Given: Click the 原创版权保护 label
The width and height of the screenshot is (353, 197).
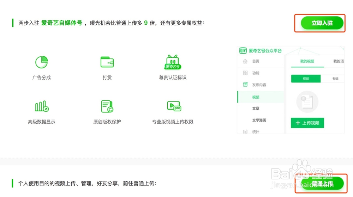Looking at the screenshot, I should tap(107, 122).
